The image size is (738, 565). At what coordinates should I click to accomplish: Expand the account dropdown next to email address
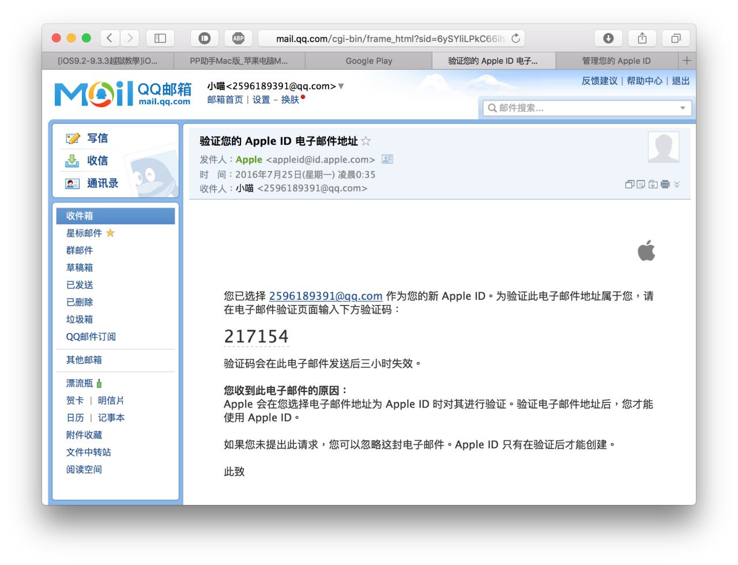pos(341,86)
